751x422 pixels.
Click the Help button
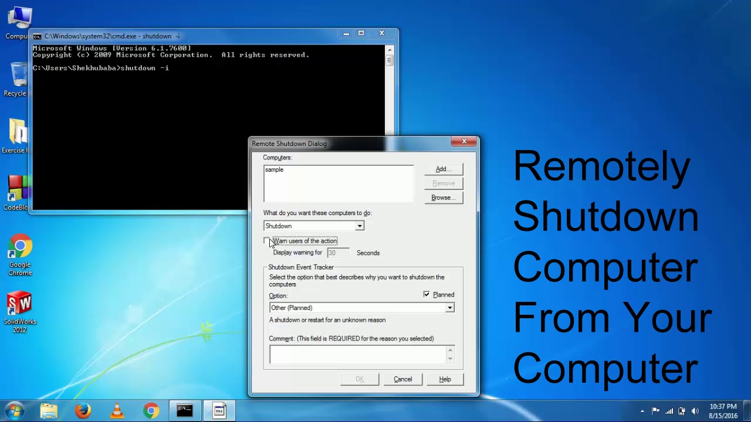[x=445, y=379]
